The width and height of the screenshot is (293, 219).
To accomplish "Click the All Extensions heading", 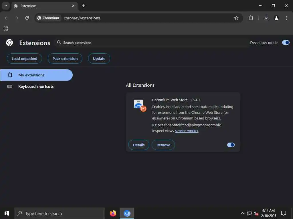I will (x=140, y=85).
